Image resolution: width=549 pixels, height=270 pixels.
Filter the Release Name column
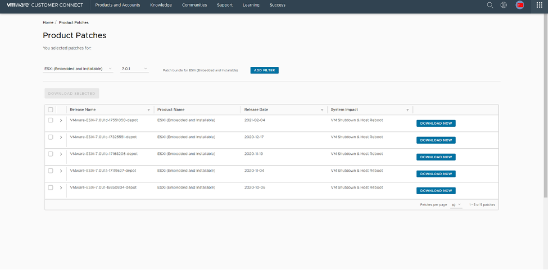click(x=149, y=110)
